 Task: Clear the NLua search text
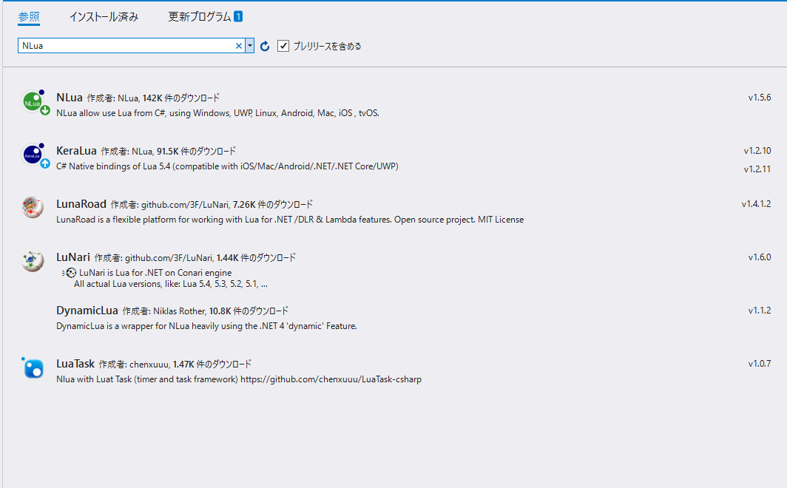[x=239, y=46]
